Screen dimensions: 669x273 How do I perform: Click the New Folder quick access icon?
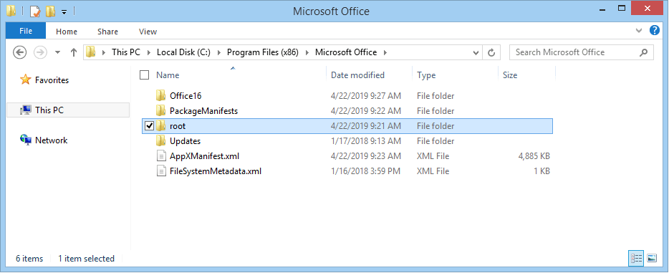(x=50, y=11)
